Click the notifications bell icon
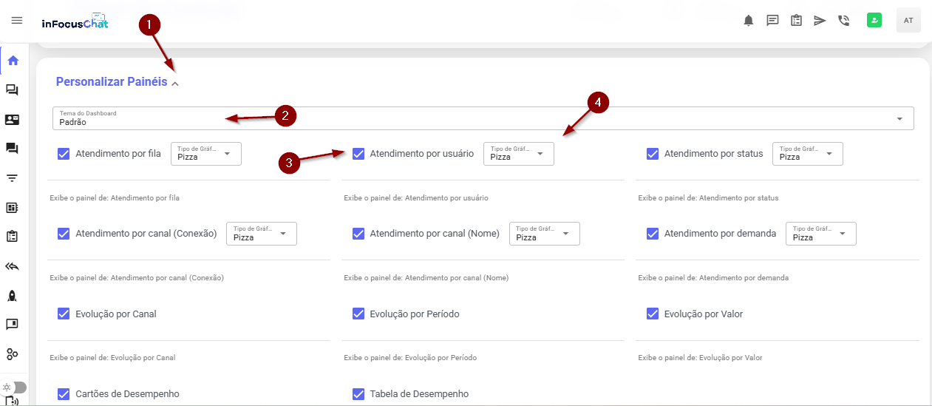The height and width of the screenshot is (406, 932). point(749,21)
